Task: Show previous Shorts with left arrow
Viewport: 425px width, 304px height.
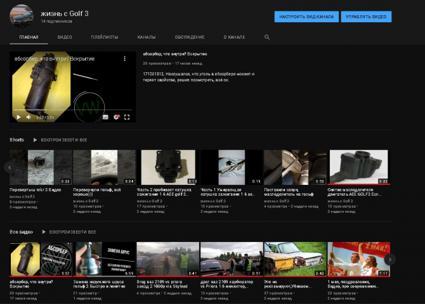Action: point(10,168)
